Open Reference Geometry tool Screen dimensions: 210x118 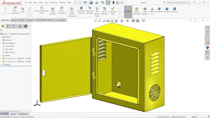(90, 10)
